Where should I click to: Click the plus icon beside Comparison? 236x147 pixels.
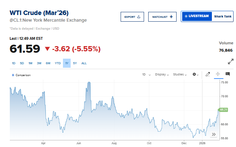coord(13,75)
